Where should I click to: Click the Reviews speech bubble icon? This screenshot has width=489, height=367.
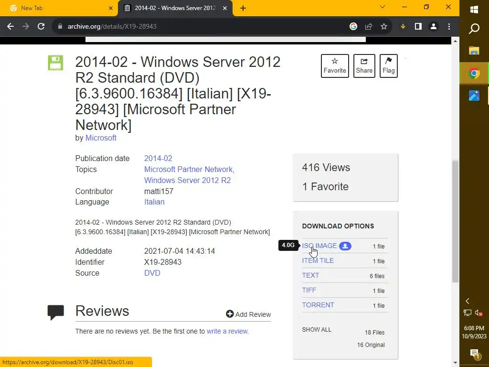(55, 313)
